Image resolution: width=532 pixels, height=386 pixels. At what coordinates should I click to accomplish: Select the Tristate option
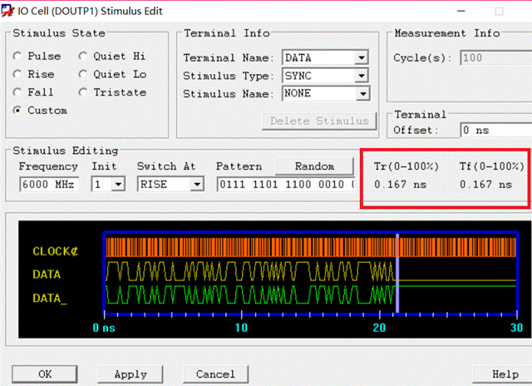click(84, 92)
